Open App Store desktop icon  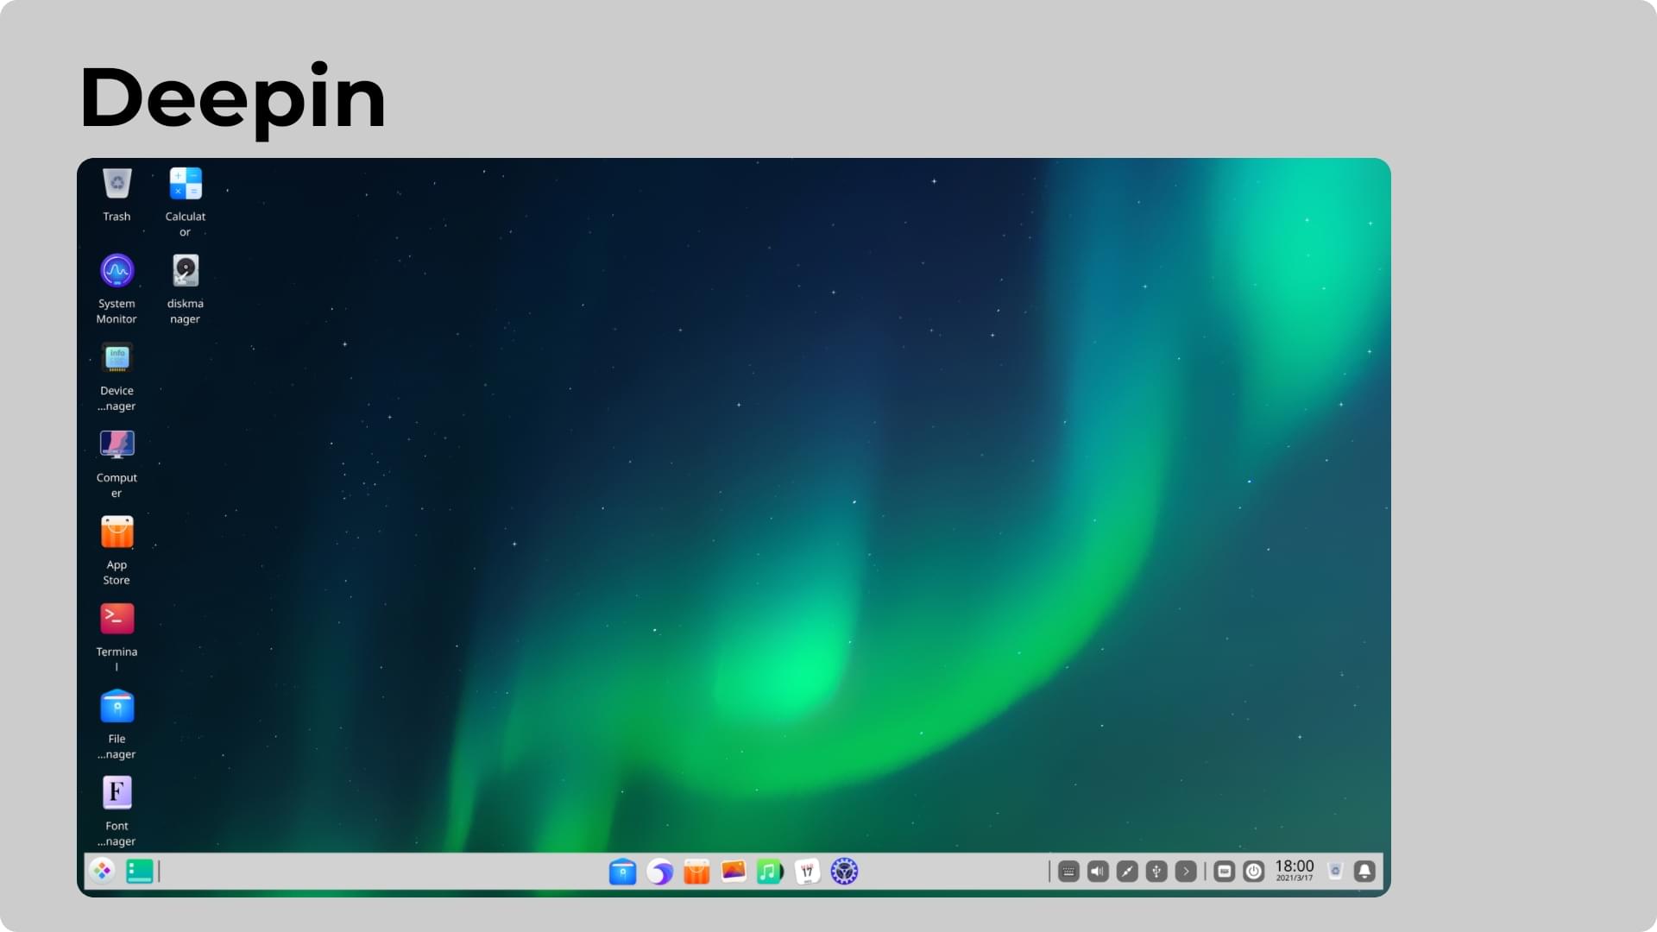[117, 532]
